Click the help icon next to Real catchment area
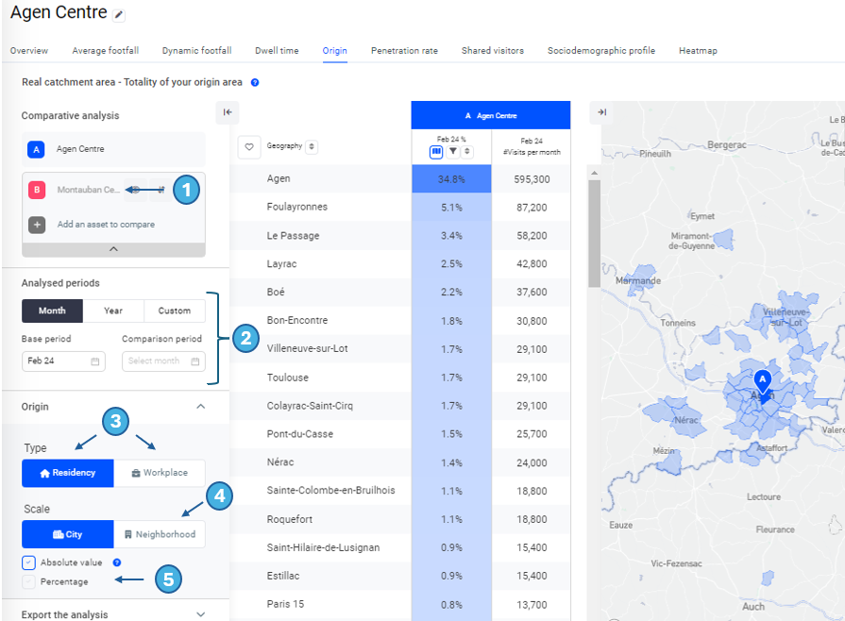This screenshot has height=621, width=845. click(x=255, y=83)
